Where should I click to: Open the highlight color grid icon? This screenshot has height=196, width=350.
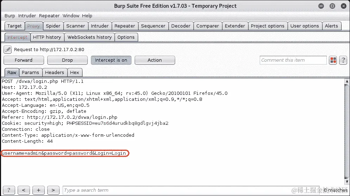coord(333,60)
